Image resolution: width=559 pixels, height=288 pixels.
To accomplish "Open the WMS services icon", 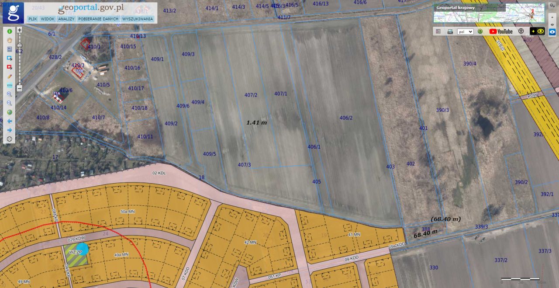I will [x=450, y=31].
